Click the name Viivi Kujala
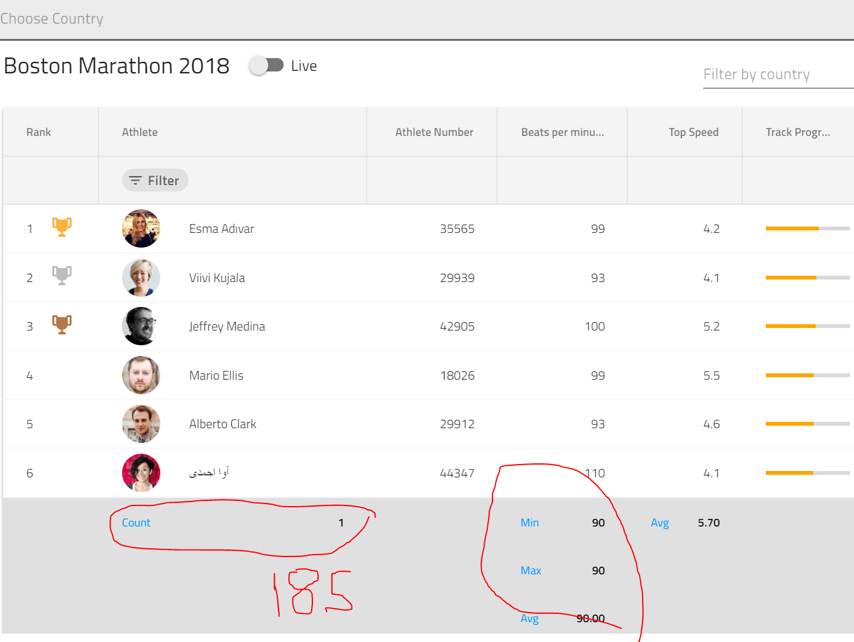This screenshot has height=642, width=854. pos(217,278)
